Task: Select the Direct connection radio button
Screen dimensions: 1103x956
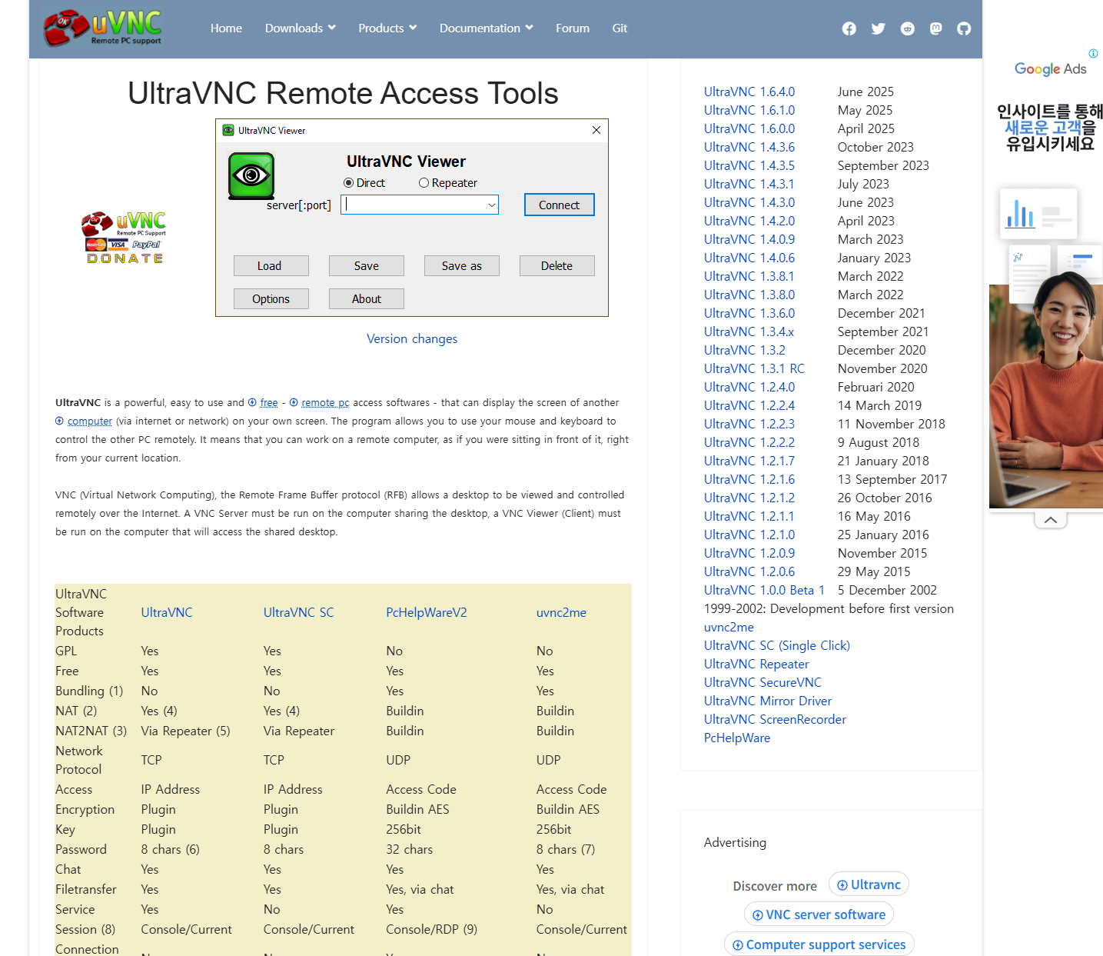Action: 348,182
